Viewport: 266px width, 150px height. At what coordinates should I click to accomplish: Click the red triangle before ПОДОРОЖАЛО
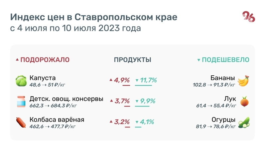click(x=17, y=60)
